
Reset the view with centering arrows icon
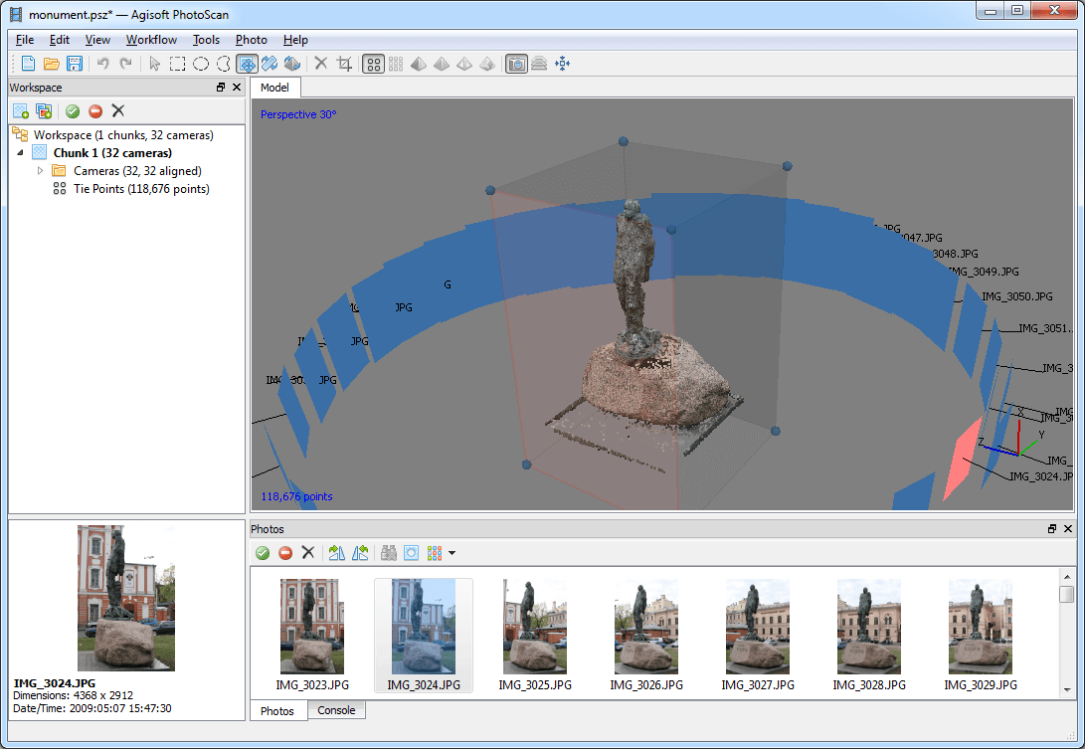(x=563, y=64)
